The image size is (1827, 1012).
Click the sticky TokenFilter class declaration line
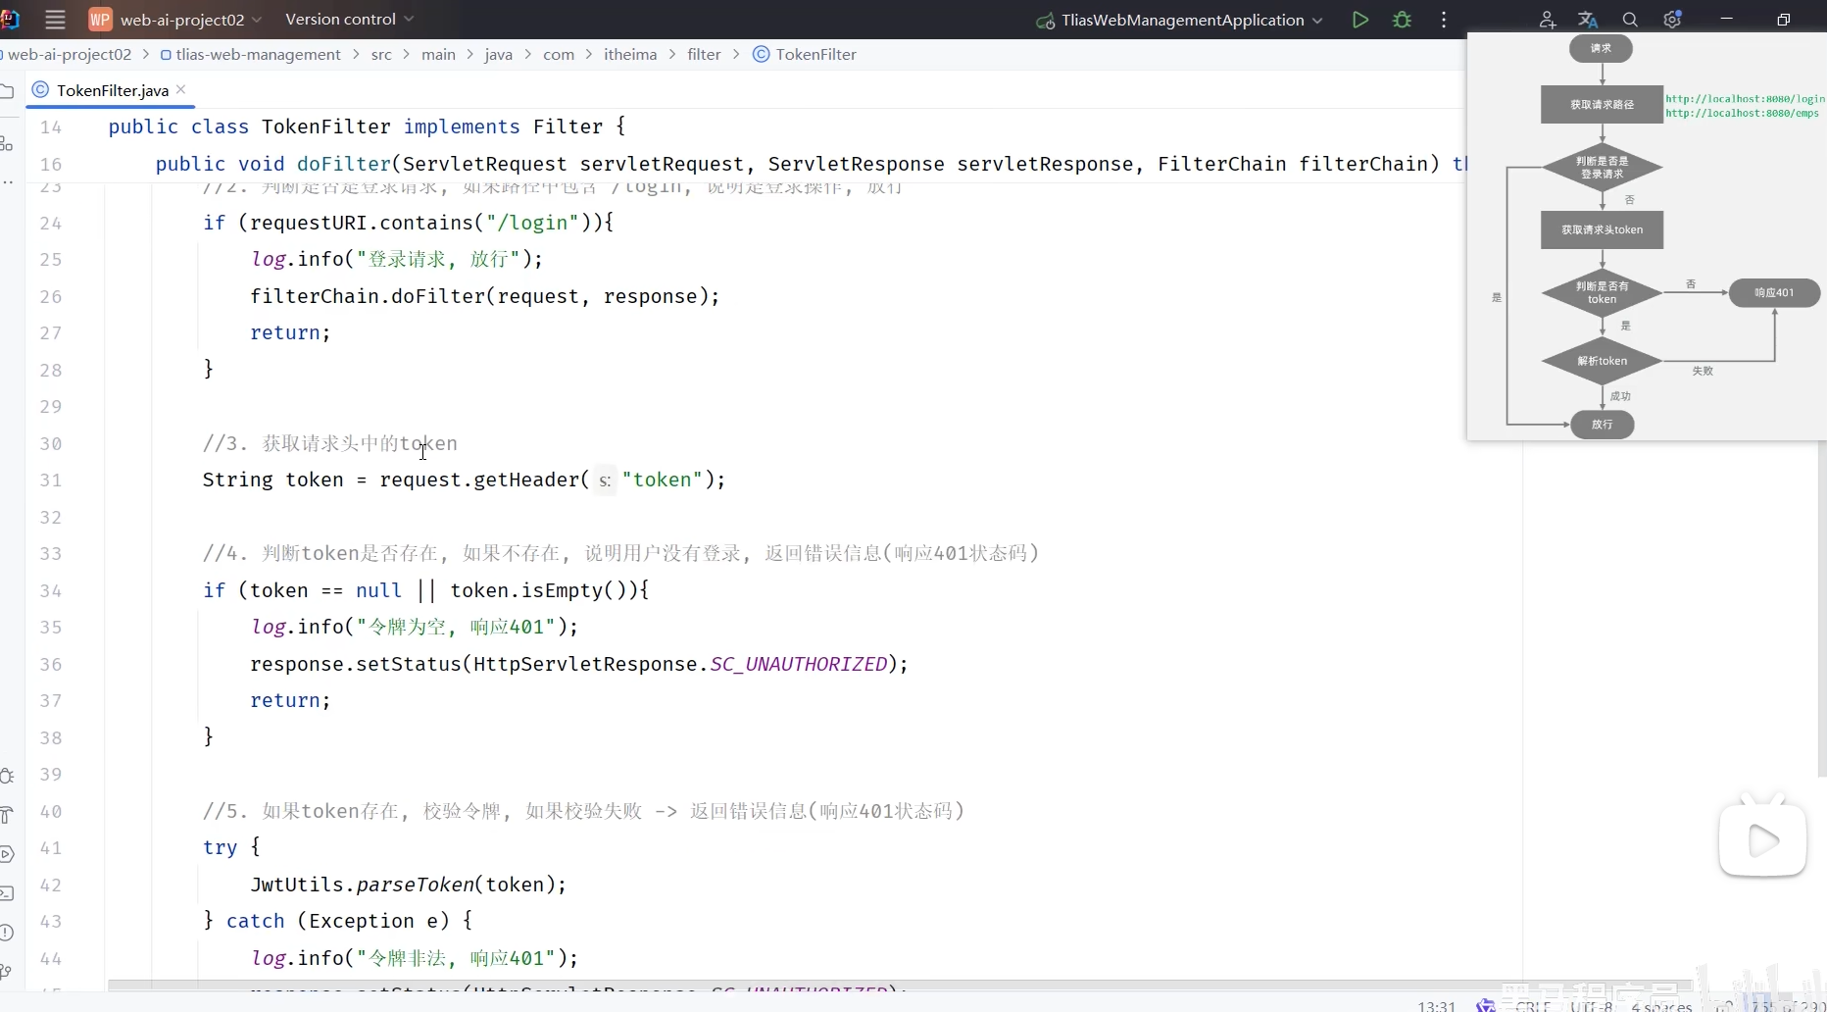(x=367, y=126)
